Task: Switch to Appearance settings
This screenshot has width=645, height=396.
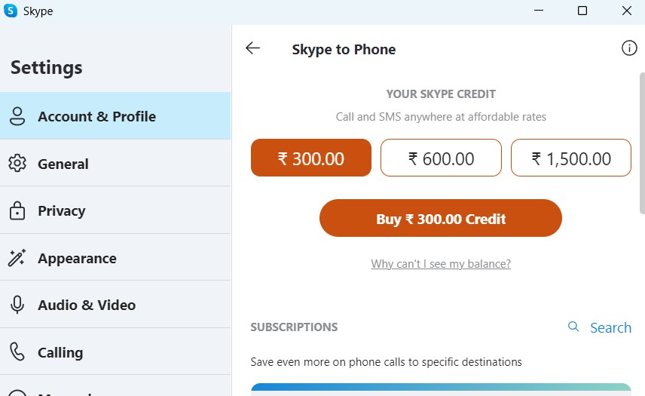Action: tap(77, 258)
